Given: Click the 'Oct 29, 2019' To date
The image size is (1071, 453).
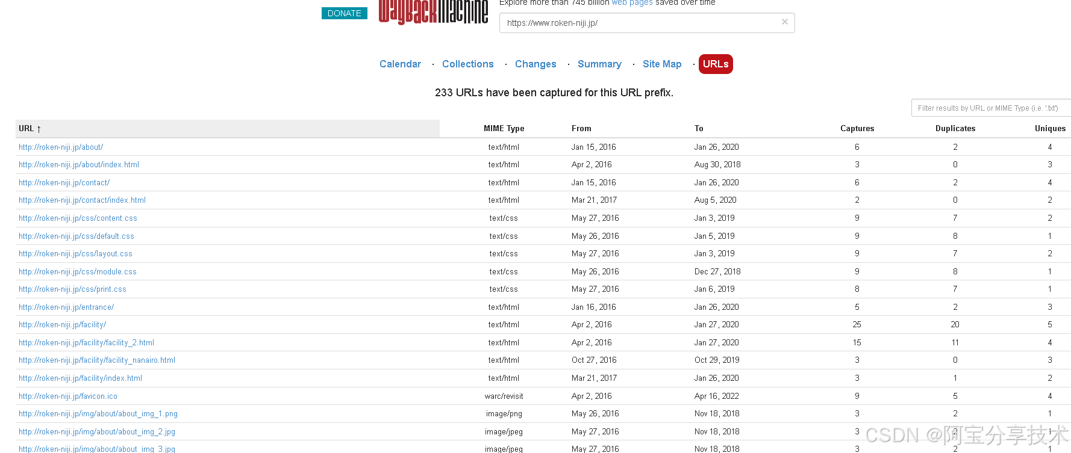Looking at the screenshot, I should 717,360.
